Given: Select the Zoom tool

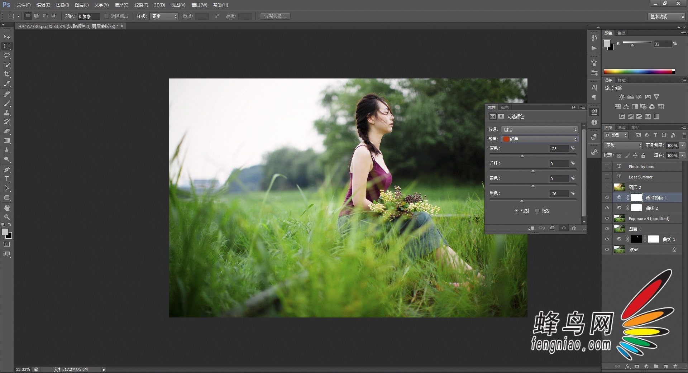Looking at the screenshot, I should (x=7, y=217).
